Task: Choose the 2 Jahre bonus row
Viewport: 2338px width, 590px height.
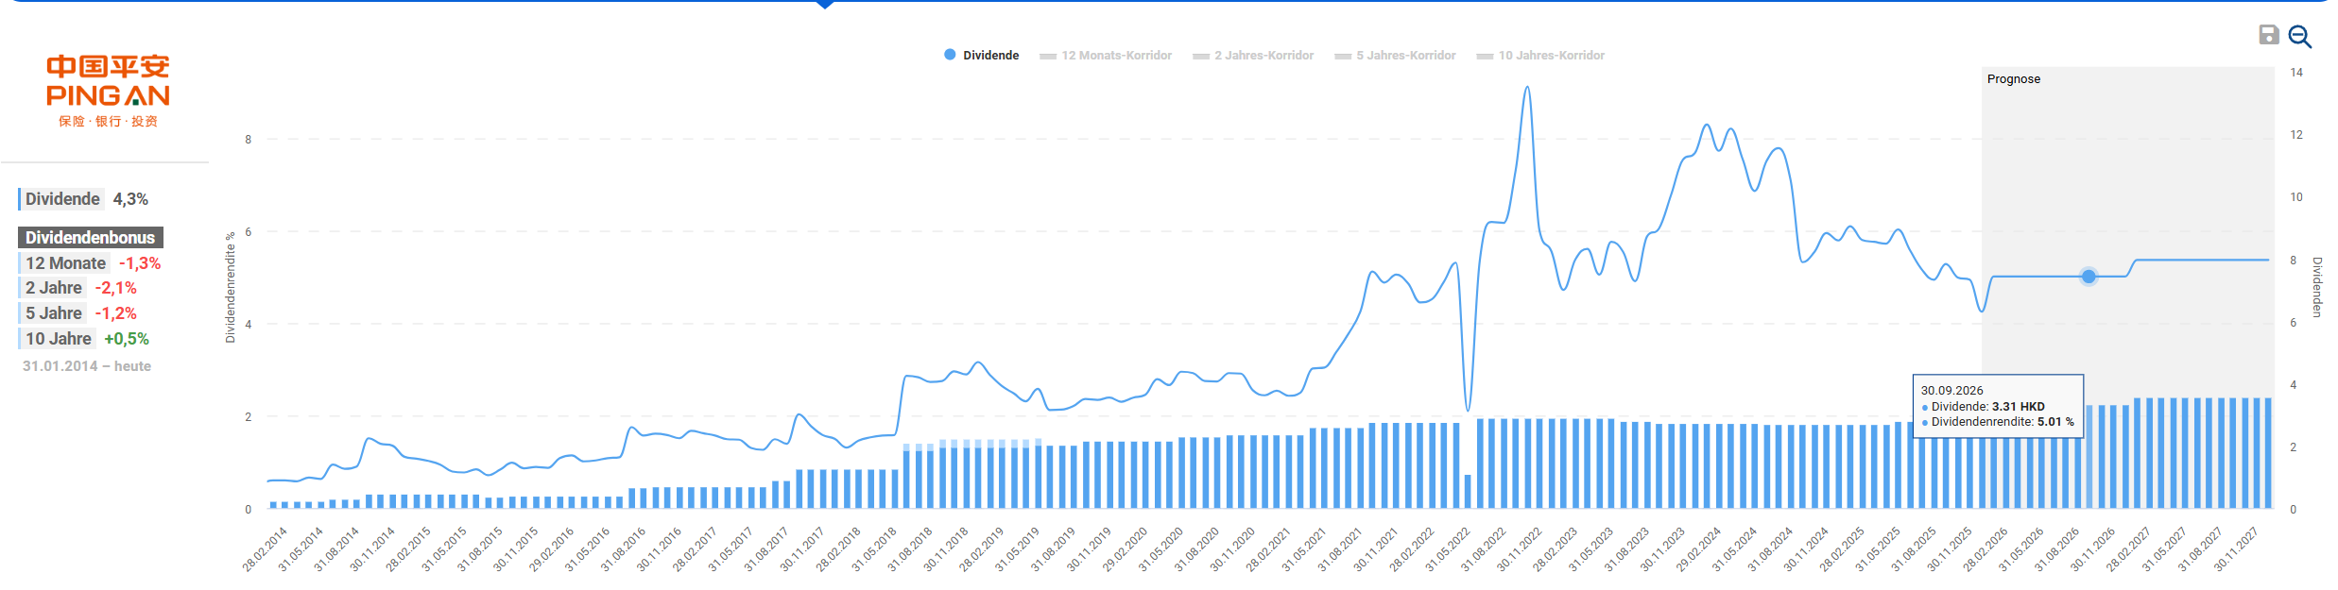Action: pos(80,288)
